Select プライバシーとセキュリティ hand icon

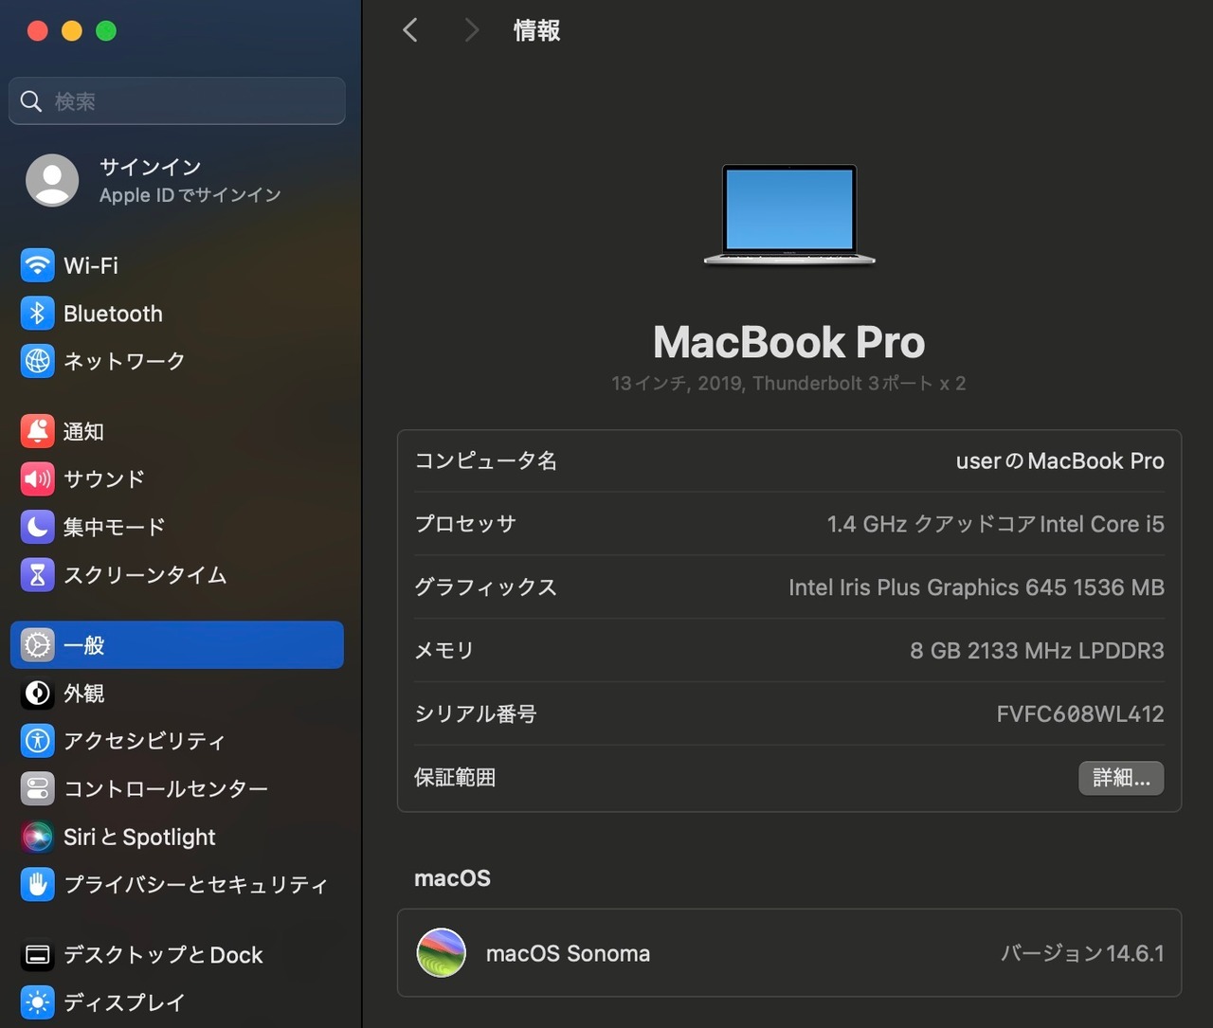click(x=38, y=884)
